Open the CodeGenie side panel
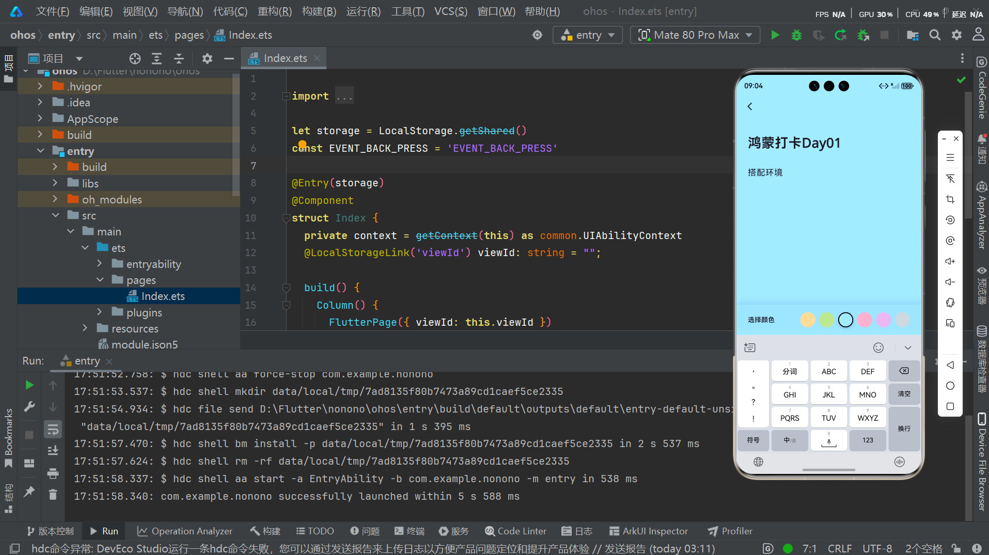This screenshot has width=989, height=555. [982, 88]
